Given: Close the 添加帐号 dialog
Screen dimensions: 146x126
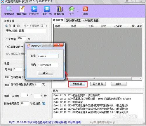Looking at the screenshot, I should [x=58, y=45].
